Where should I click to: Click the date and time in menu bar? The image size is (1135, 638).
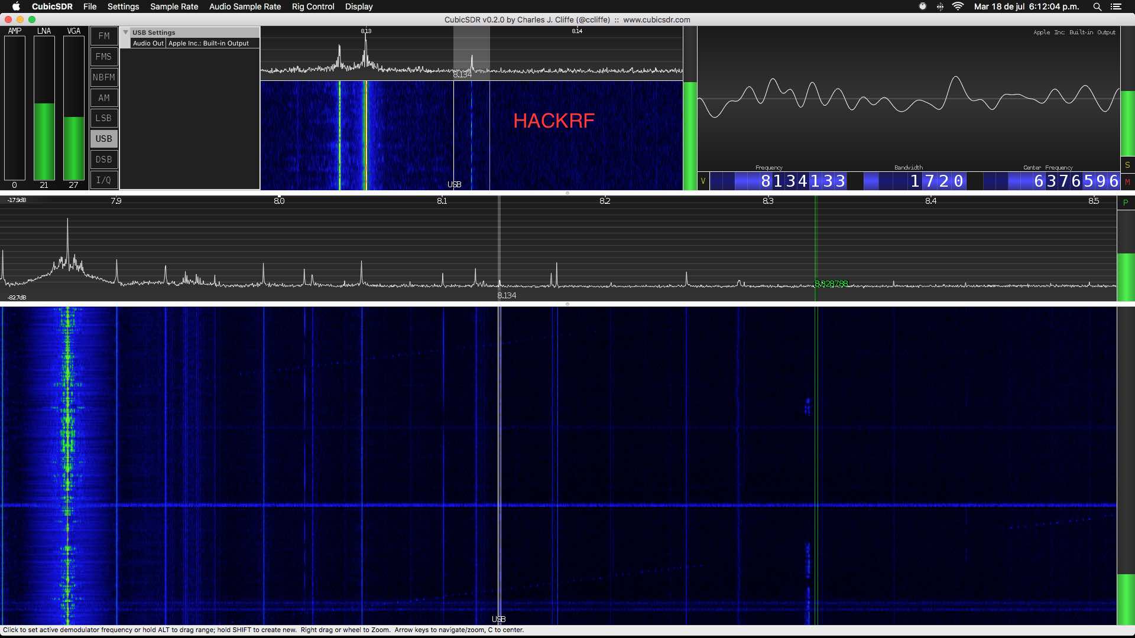click(1026, 6)
